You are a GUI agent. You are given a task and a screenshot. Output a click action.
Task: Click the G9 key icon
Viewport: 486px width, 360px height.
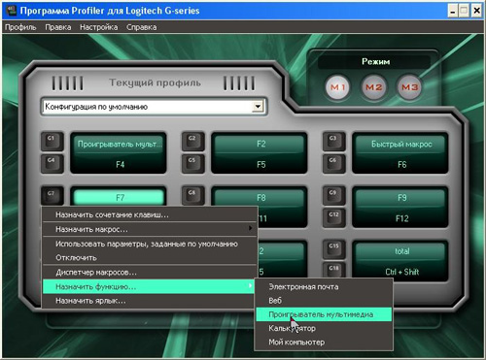[333, 195]
